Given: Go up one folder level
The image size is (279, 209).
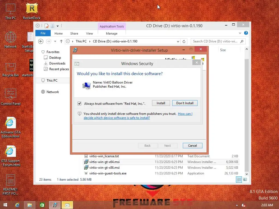Looking at the screenshot, I should (x=61, y=41).
